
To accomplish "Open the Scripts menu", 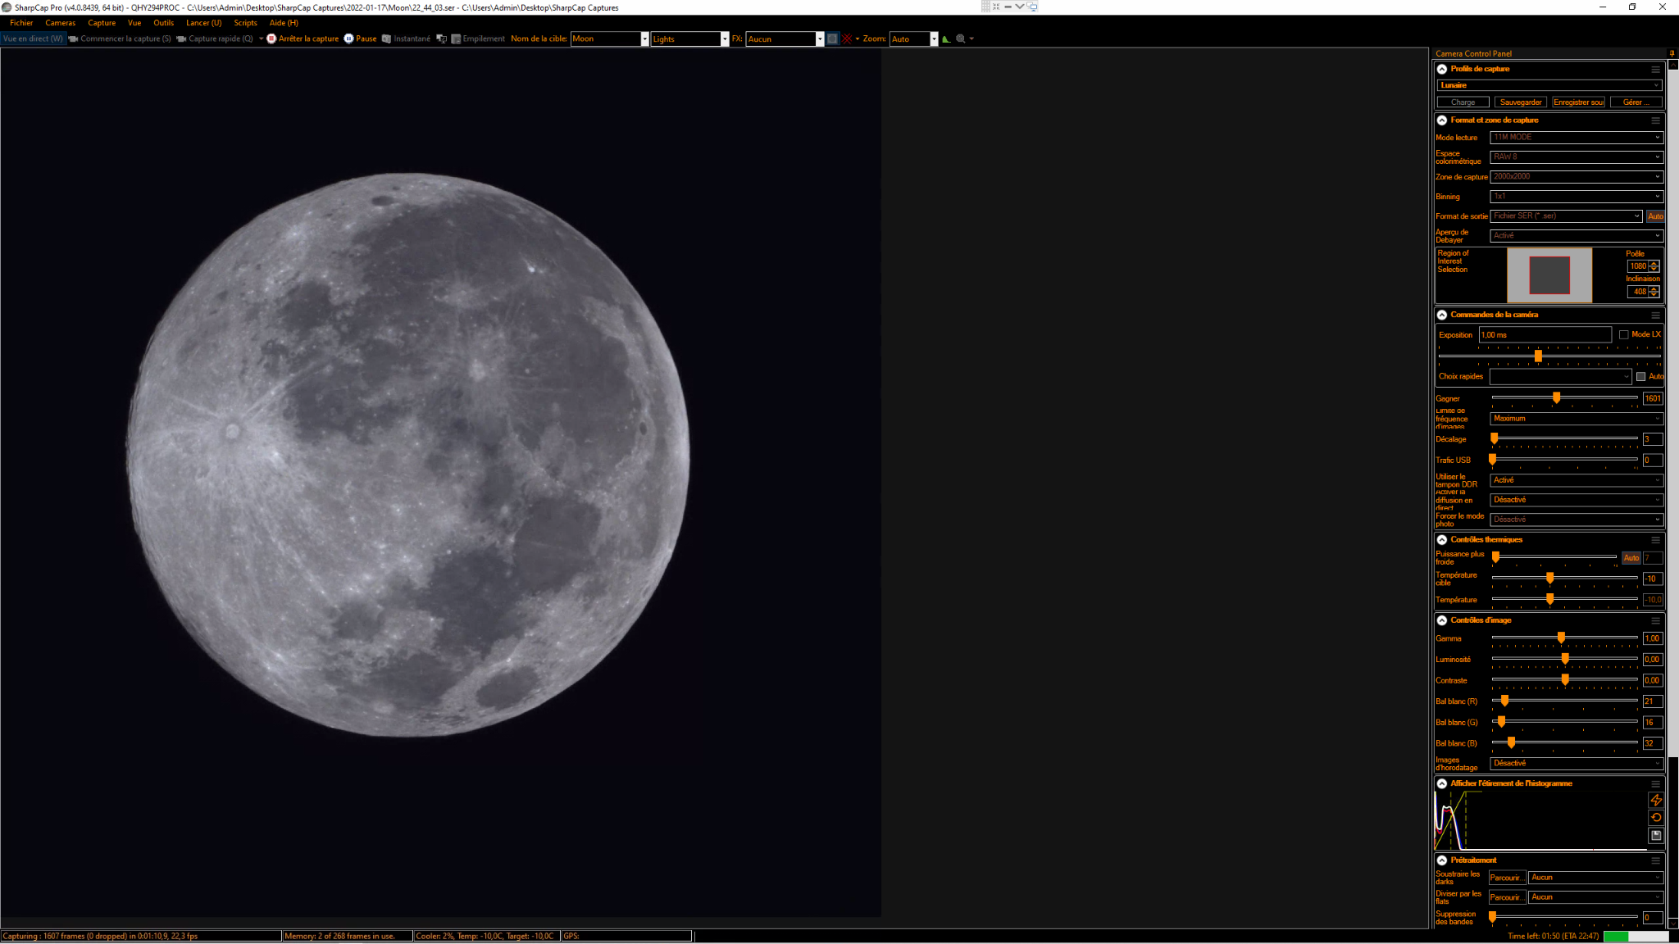I will tap(245, 23).
